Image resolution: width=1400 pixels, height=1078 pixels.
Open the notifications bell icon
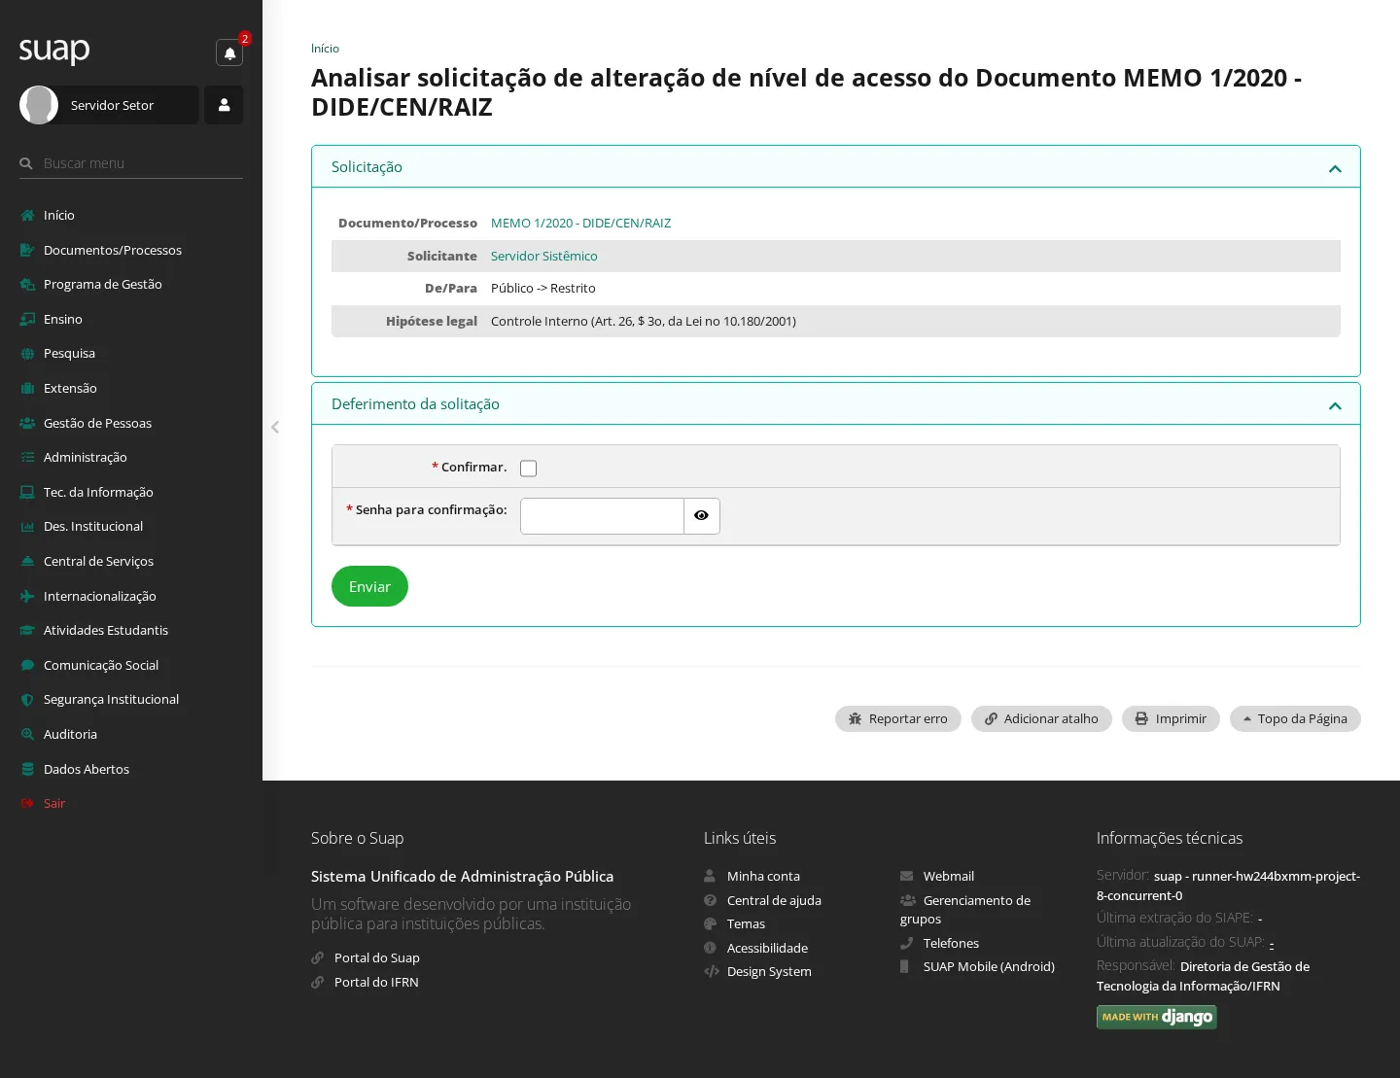coord(229,52)
